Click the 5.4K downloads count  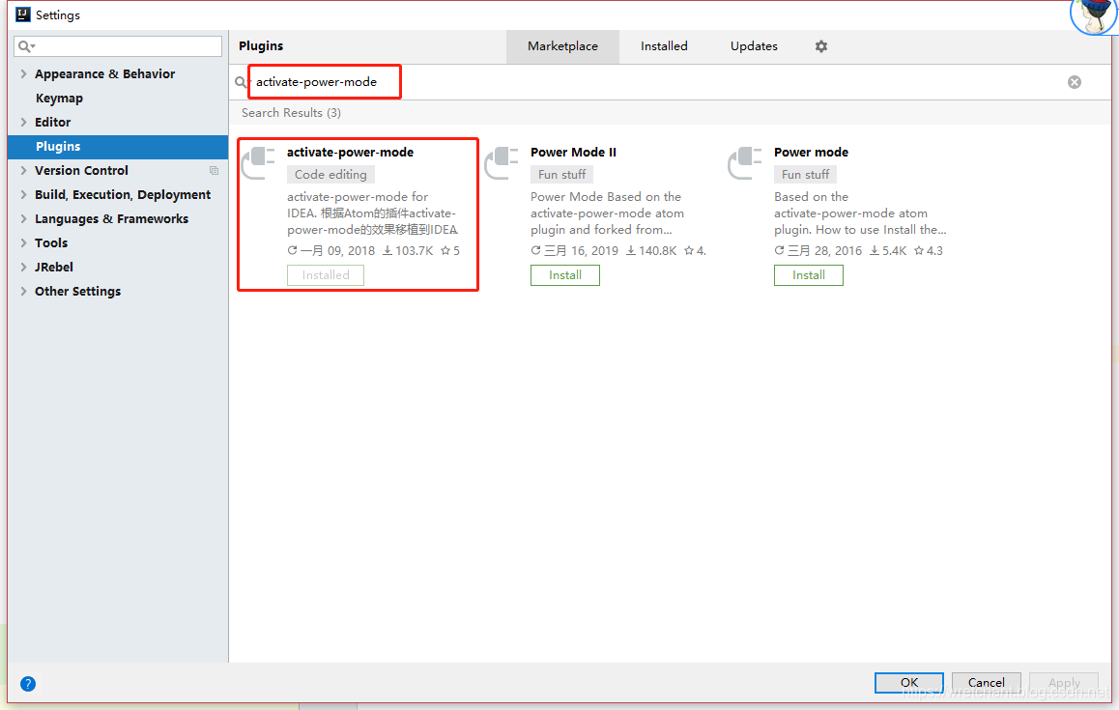point(888,250)
